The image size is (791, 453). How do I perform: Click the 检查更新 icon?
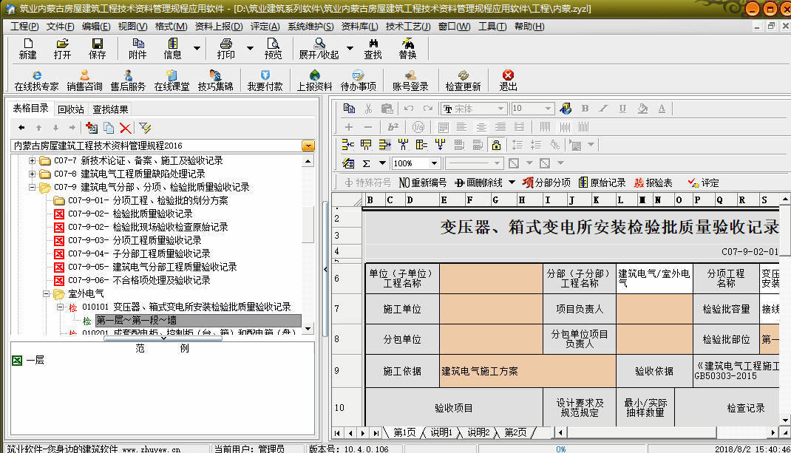pyautogui.click(x=463, y=81)
